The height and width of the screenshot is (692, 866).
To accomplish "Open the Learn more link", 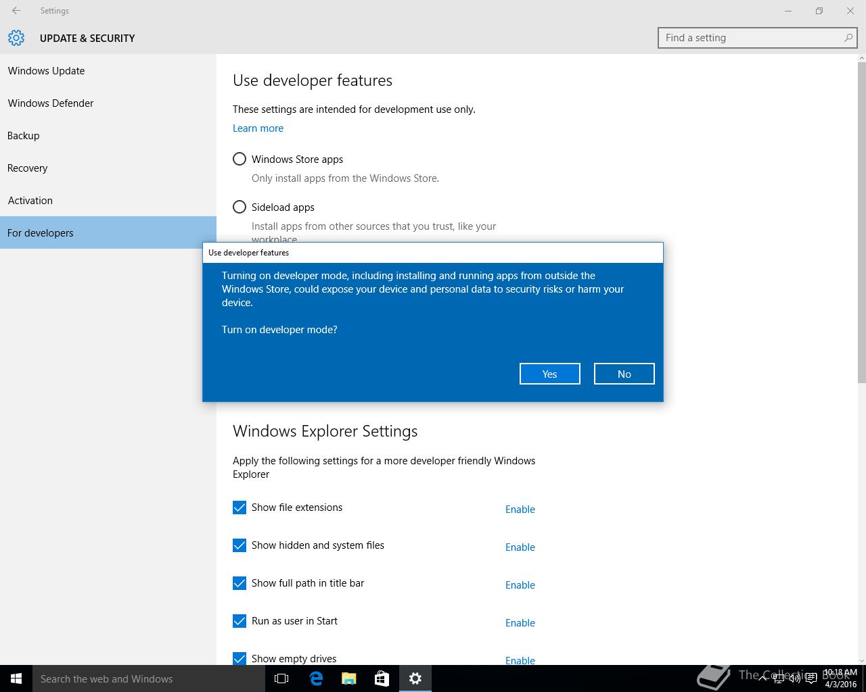I will click(x=258, y=128).
